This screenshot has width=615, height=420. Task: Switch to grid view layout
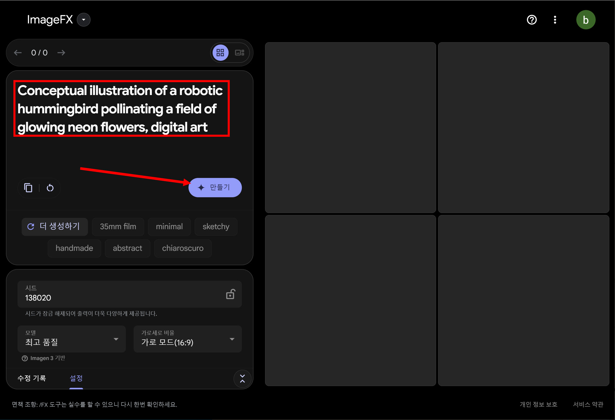pos(220,53)
